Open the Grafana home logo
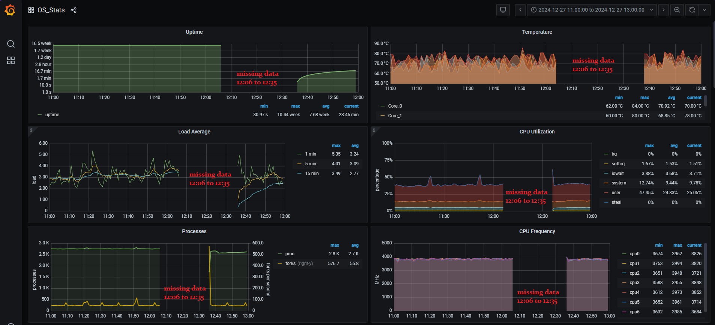This screenshot has height=325, width=715. click(10, 10)
